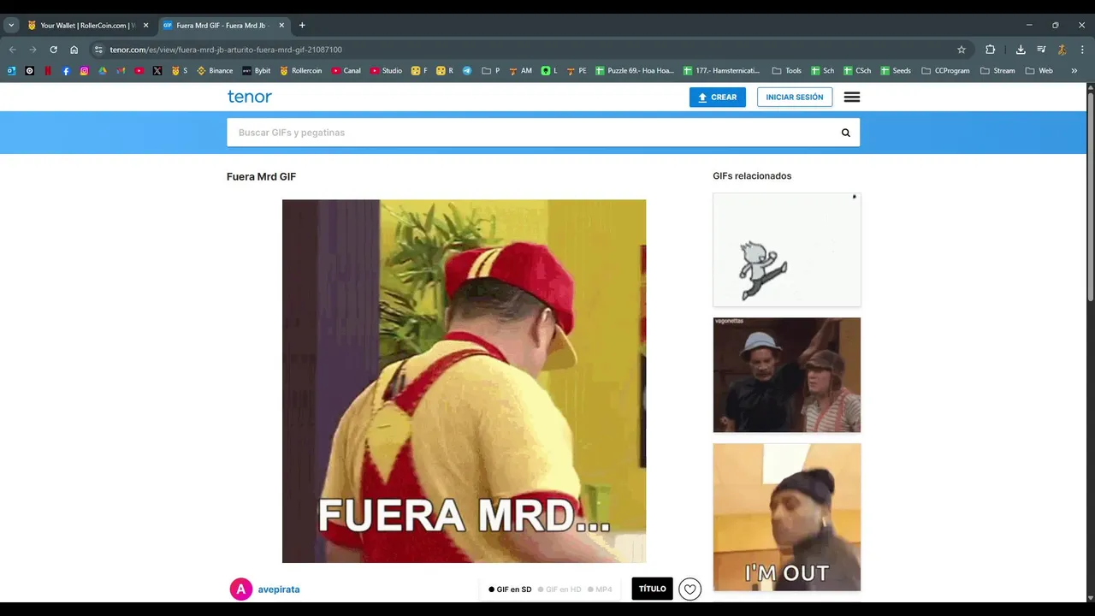
Task: Click the TÍTULO button
Action: 653,589
